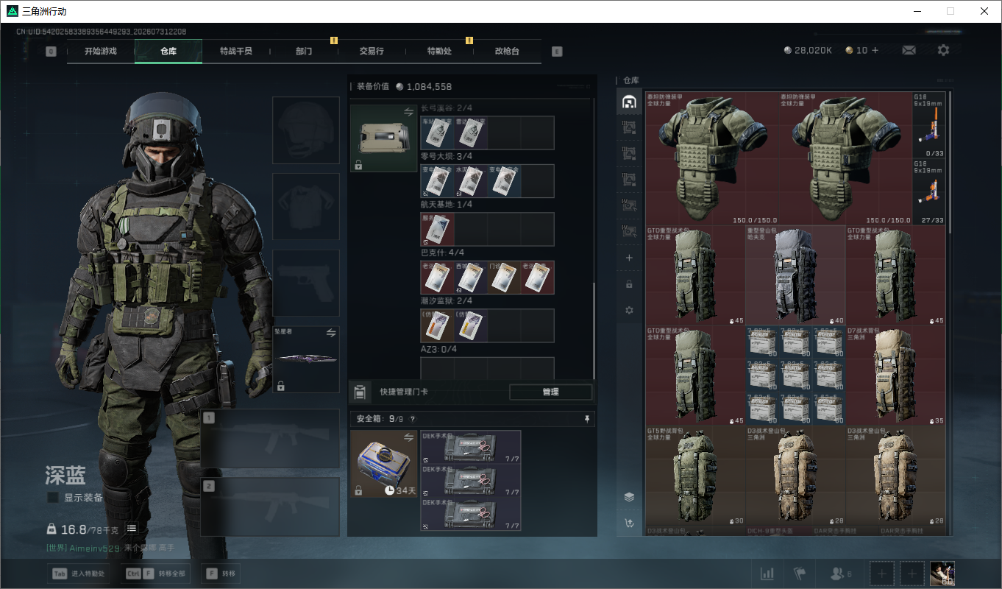Image resolution: width=1002 pixels, height=589 pixels.
Task: Select the 仓库 tab
Action: (168, 52)
